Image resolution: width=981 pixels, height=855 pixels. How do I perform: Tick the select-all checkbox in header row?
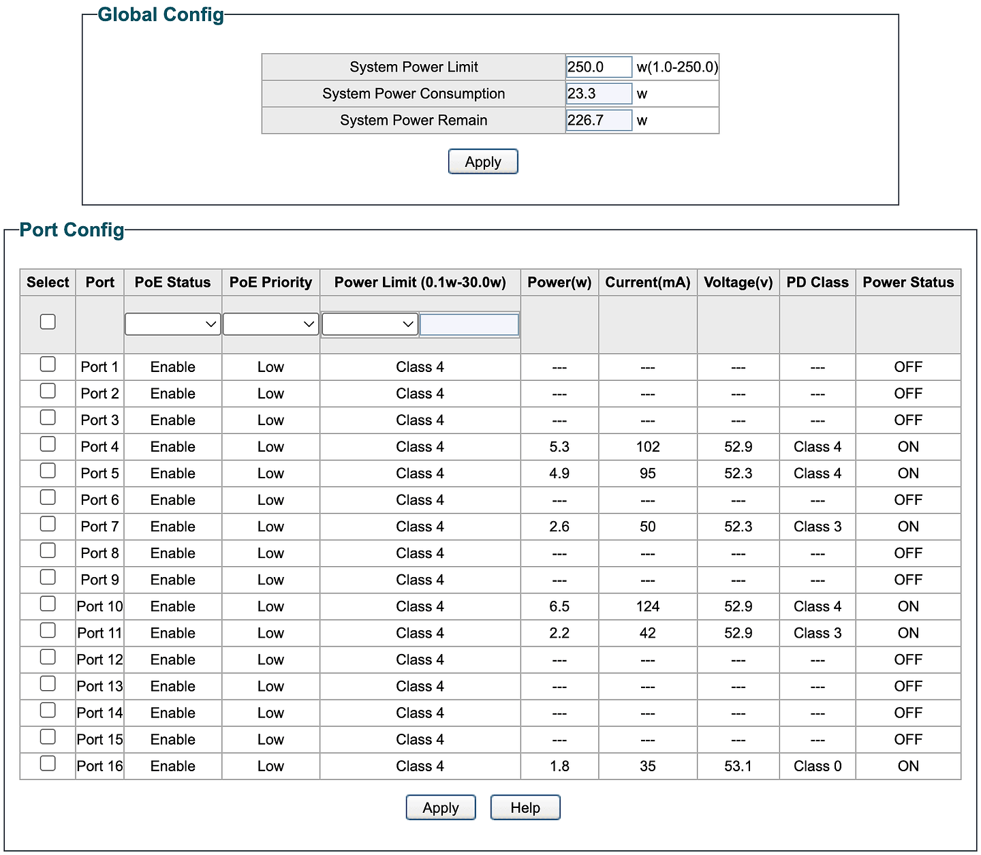[48, 322]
